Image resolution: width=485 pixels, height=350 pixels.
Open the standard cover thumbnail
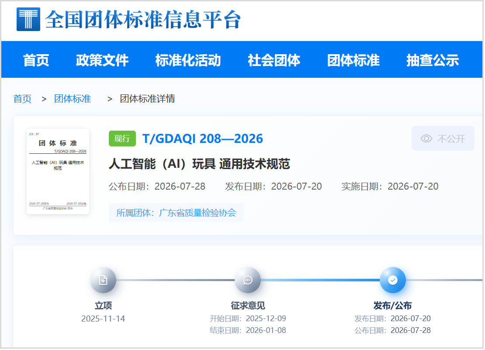click(x=58, y=172)
